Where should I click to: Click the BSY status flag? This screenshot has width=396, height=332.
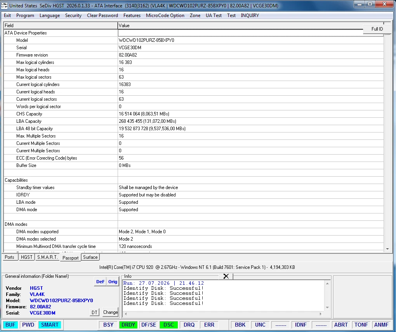click(108, 325)
